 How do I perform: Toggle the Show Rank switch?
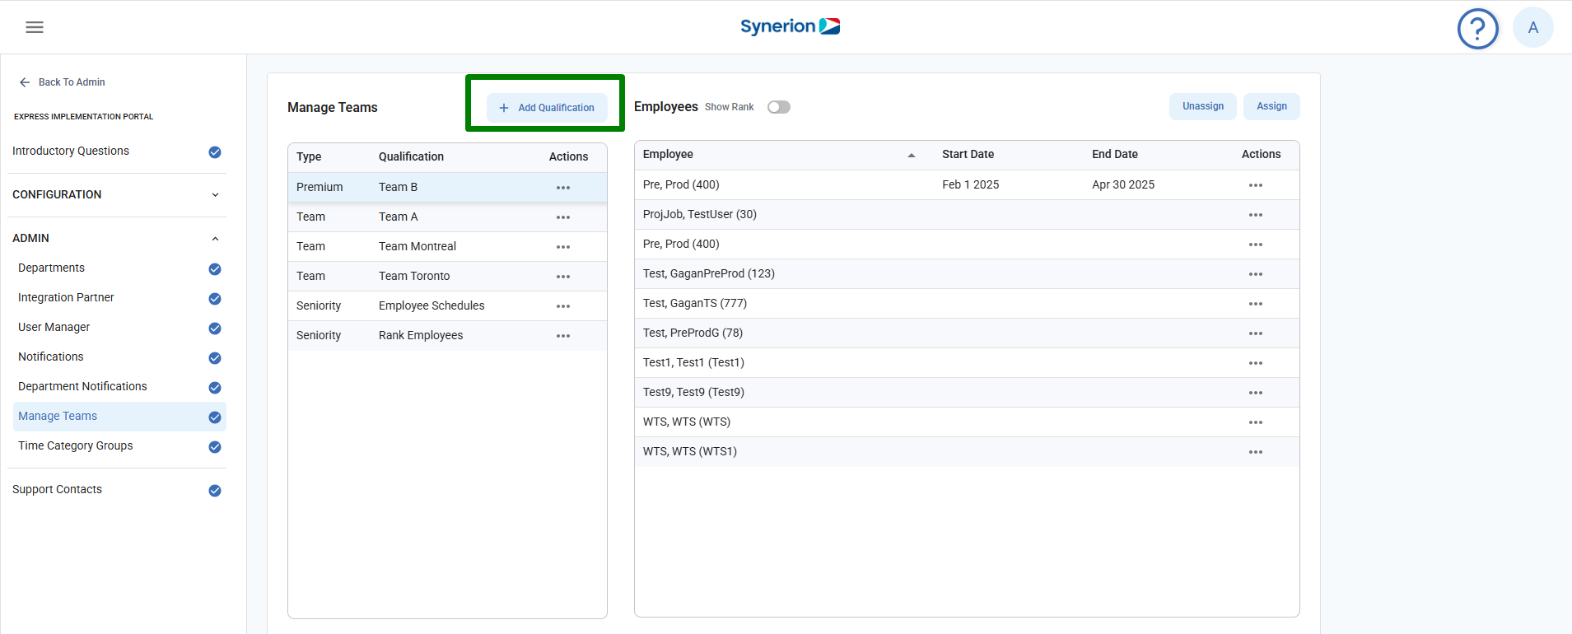point(778,107)
